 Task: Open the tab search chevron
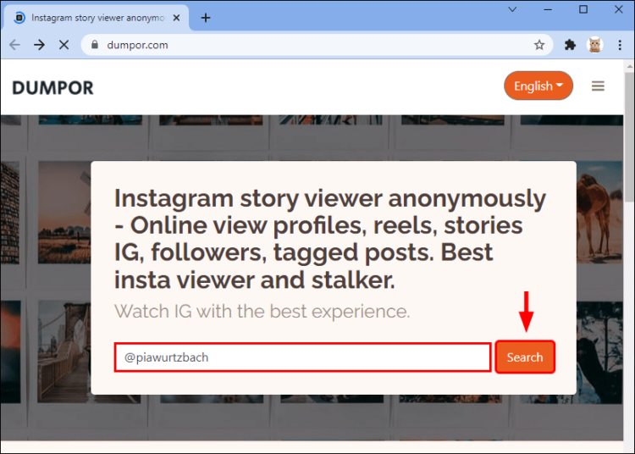coord(512,9)
